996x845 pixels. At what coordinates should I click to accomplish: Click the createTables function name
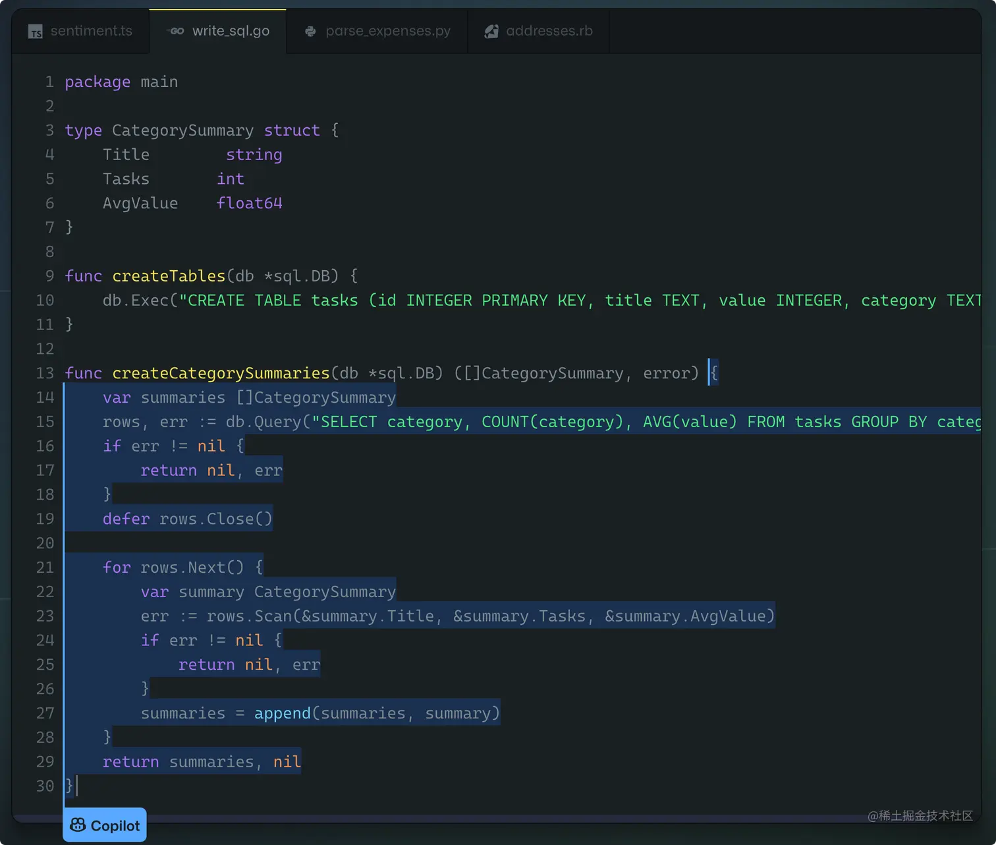pyautogui.click(x=169, y=276)
